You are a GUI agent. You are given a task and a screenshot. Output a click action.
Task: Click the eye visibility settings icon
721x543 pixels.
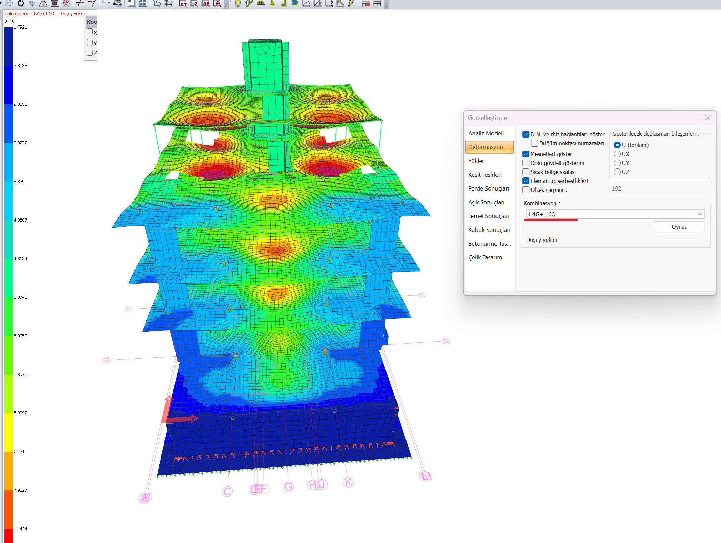click(x=118, y=3)
